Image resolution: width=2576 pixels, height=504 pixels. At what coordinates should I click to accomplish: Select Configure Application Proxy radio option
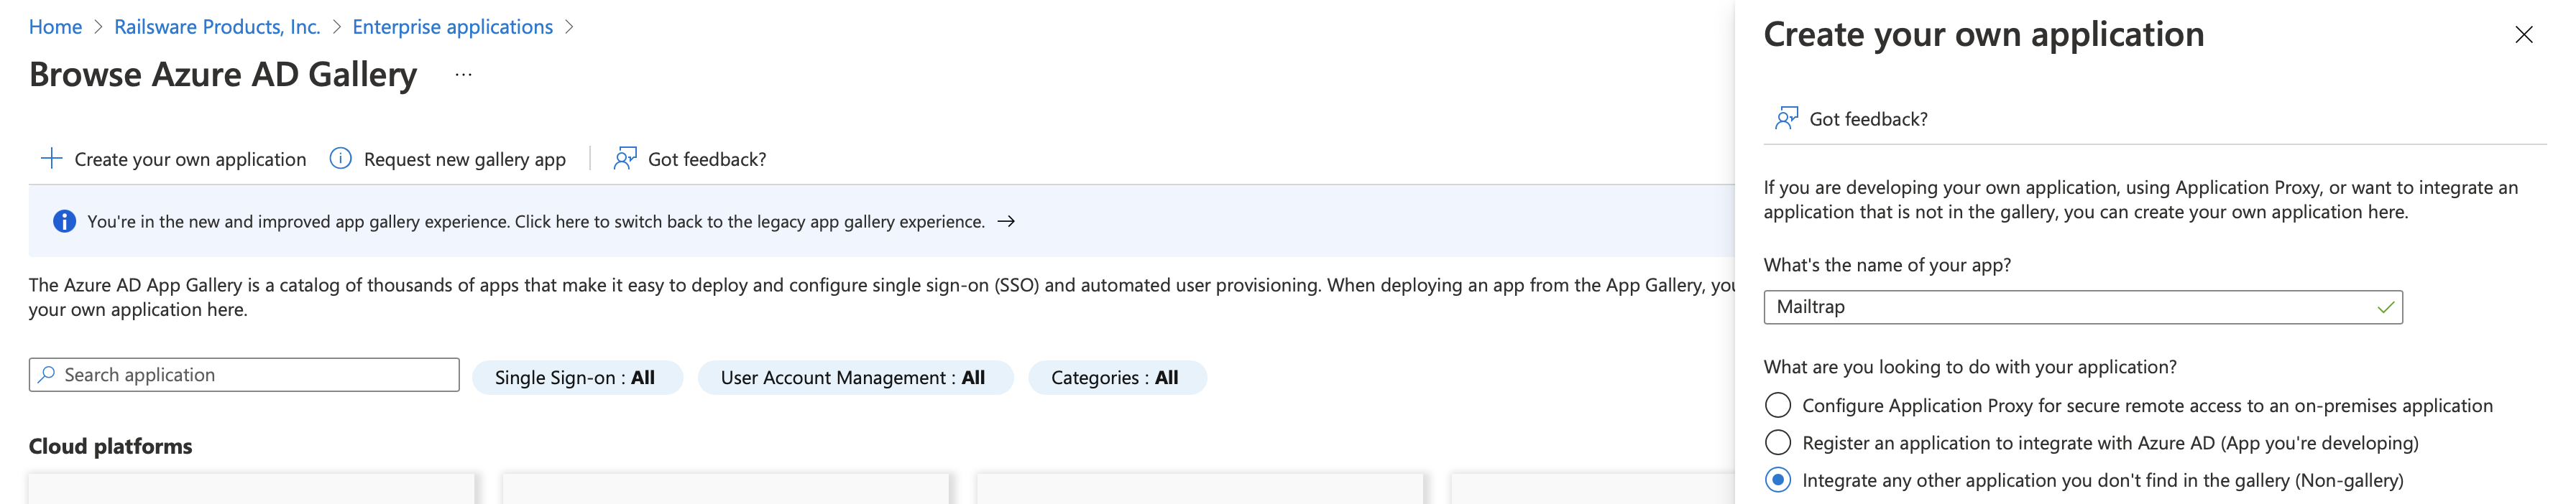tap(1778, 405)
